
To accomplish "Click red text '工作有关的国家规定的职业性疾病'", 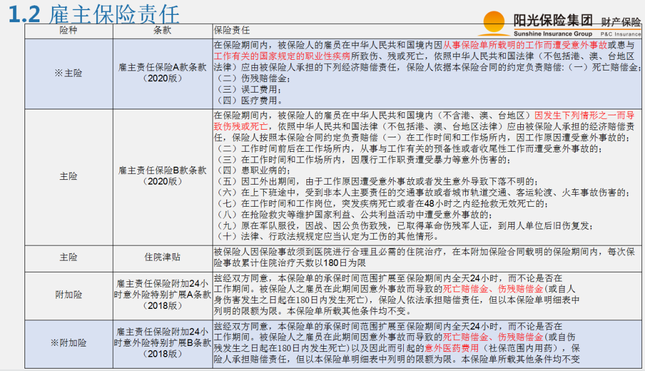I will point(282,56).
